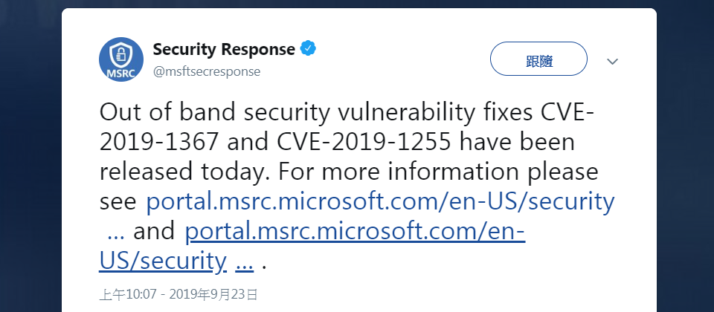The height and width of the screenshot is (312, 714).
Task: Click 'released today' in the tweet text
Action: pyautogui.click(x=185, y=172)
